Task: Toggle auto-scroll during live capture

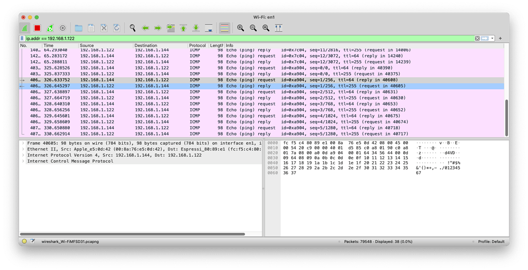Action: pos(208,28)
